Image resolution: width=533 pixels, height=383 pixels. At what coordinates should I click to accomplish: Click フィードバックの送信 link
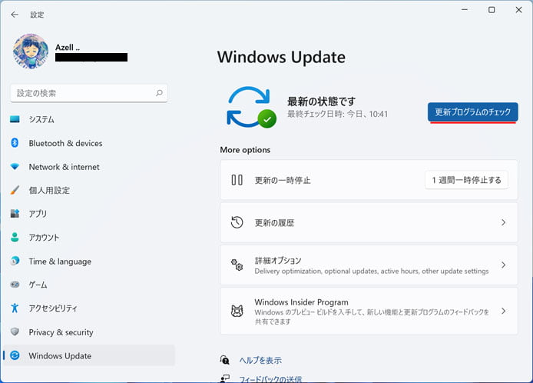(x=270, y=379)
